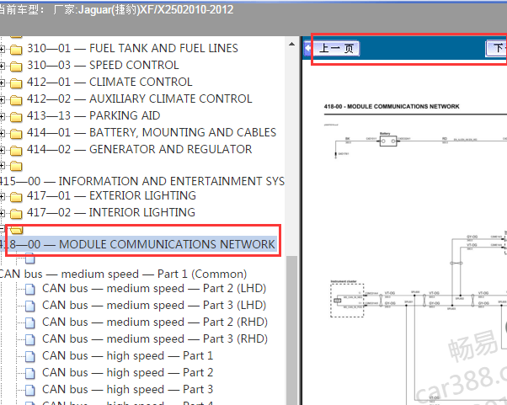Open CAN bus — medium speed — Part 3 (RHD)
The height and width of the screenshot is (405, 507).
pyautogui.click(x=155, y=338)
